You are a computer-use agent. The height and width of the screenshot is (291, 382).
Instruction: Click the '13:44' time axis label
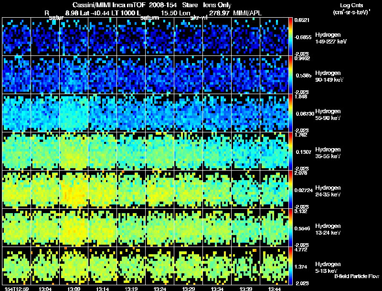point(274,289)
